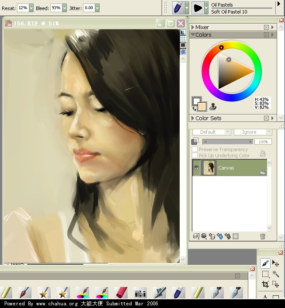285x308 pixels.
Task: Choose the camera Cloners brush in tracker
Action: point(140,293)
